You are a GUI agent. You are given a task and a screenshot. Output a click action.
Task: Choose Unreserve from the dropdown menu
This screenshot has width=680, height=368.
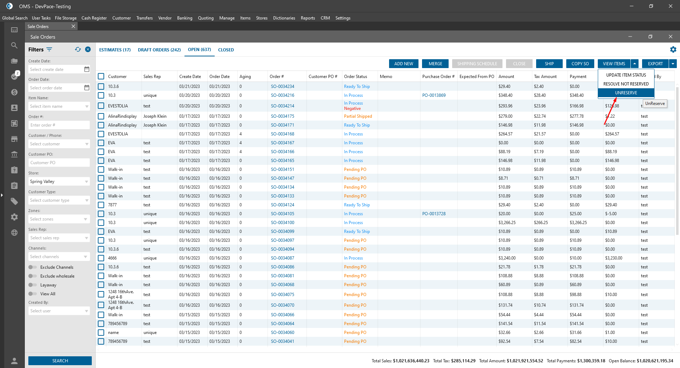626,93
